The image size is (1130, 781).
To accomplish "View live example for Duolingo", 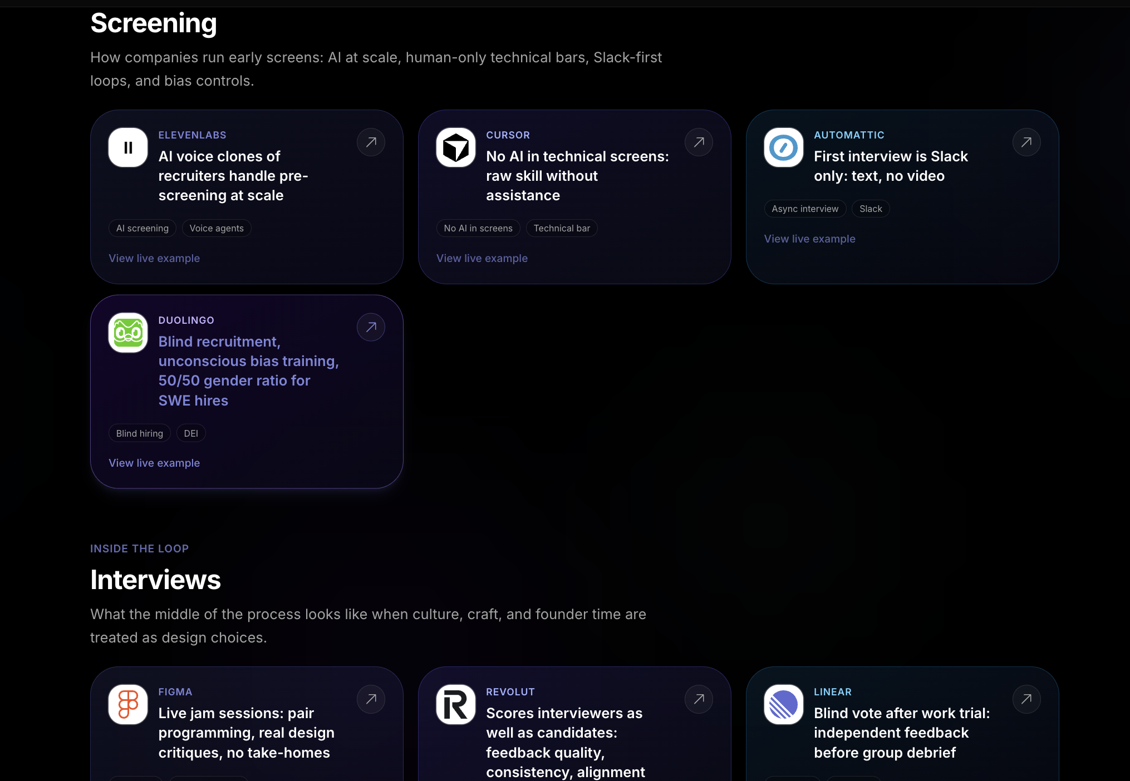I will (154, 463).
